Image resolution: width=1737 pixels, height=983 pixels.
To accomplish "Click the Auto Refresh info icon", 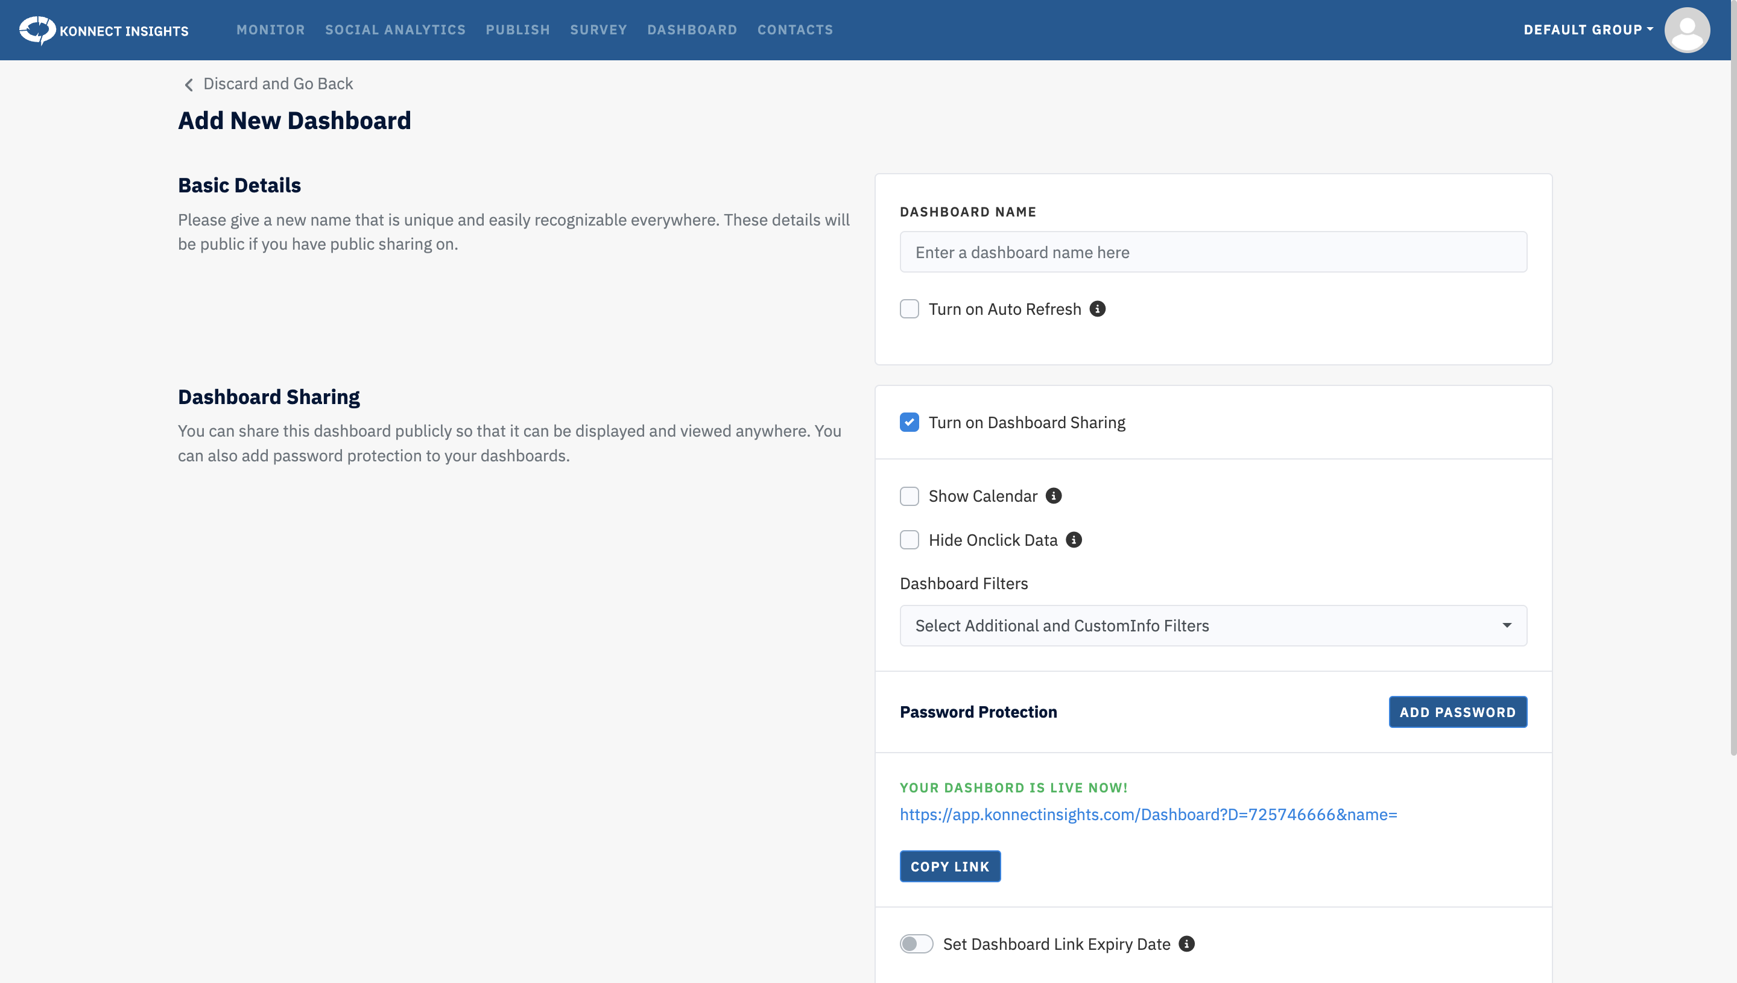I will coord(1098,309).
